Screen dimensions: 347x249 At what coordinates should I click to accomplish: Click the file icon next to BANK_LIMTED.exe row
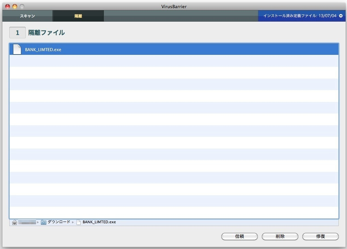point(17,49)
